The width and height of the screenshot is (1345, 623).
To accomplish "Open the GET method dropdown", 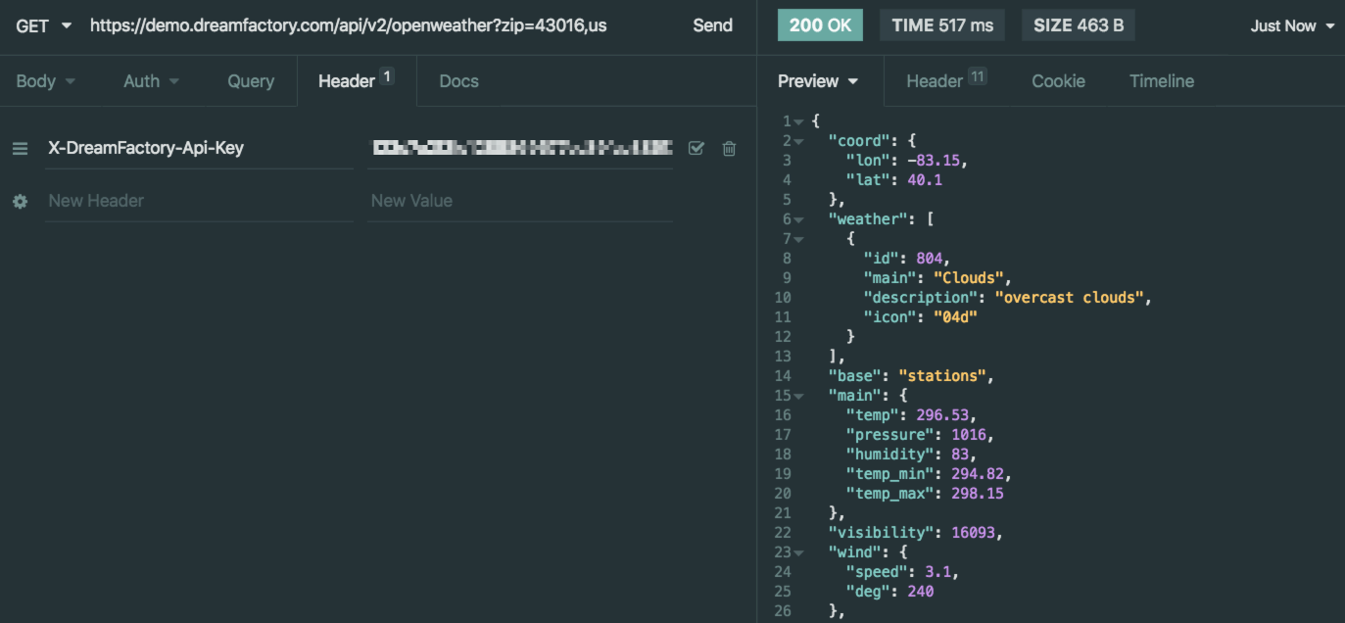I will click(44, 25).
